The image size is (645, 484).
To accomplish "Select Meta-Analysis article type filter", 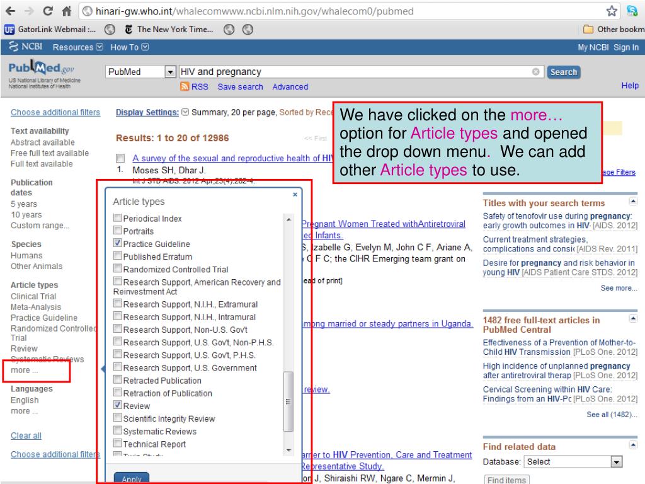I will point(36,307).
